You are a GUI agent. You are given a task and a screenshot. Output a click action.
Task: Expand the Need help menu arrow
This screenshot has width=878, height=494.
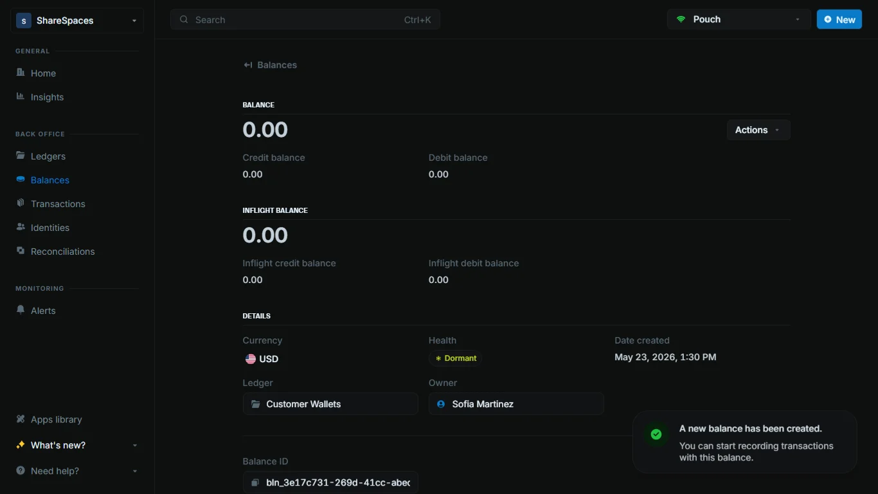point(135,471)
